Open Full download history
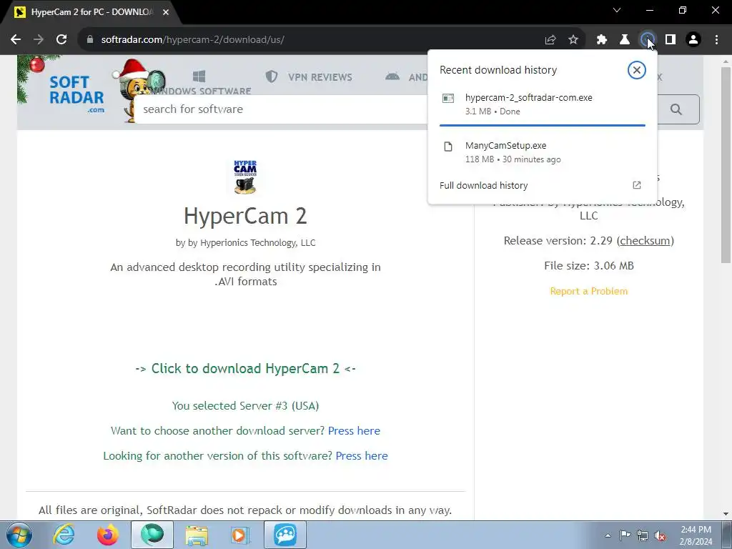732x549 pixels. coord(542,185)
